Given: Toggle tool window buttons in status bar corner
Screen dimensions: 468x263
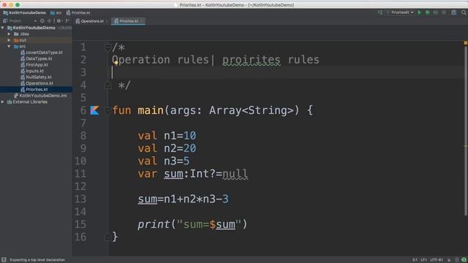Looking at the screenshot, I should [4, 260].
